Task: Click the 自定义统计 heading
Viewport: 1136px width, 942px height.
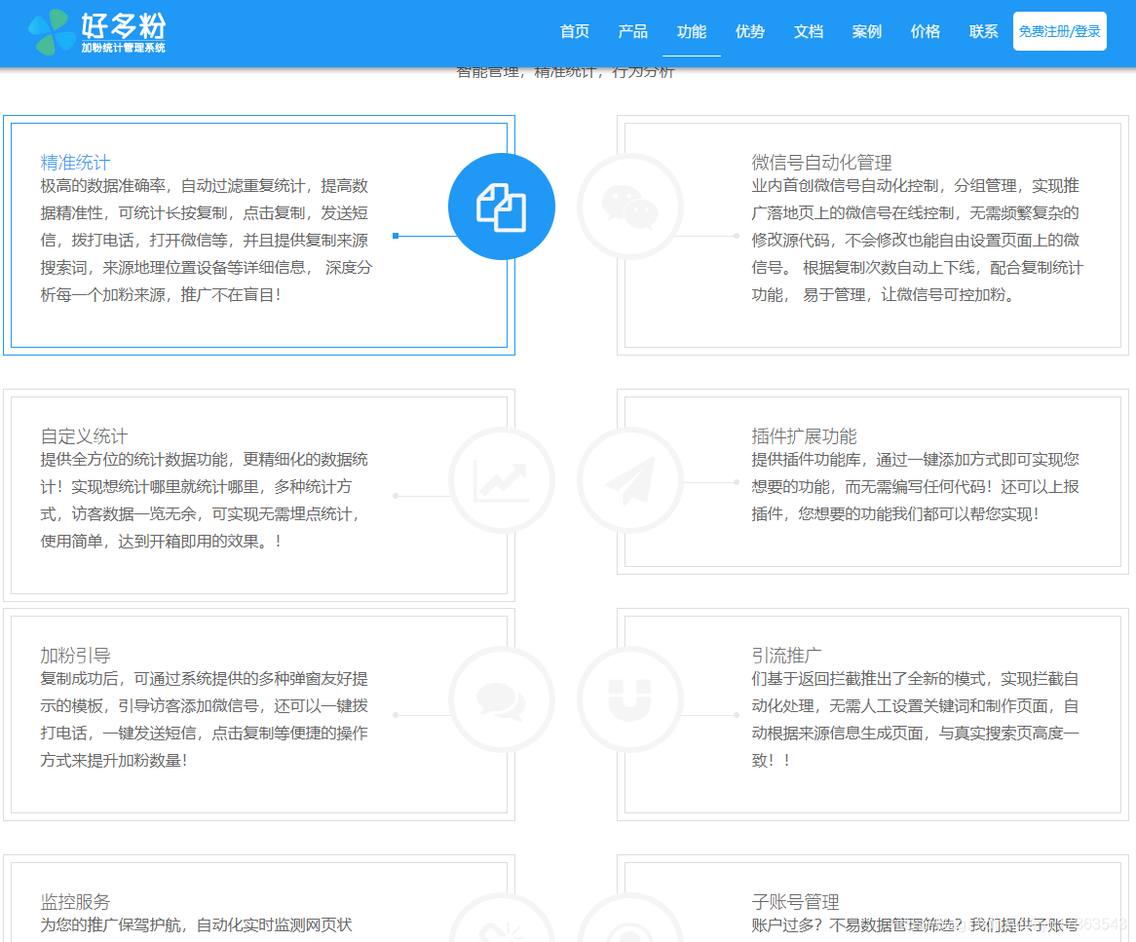Action: [84, 436]
